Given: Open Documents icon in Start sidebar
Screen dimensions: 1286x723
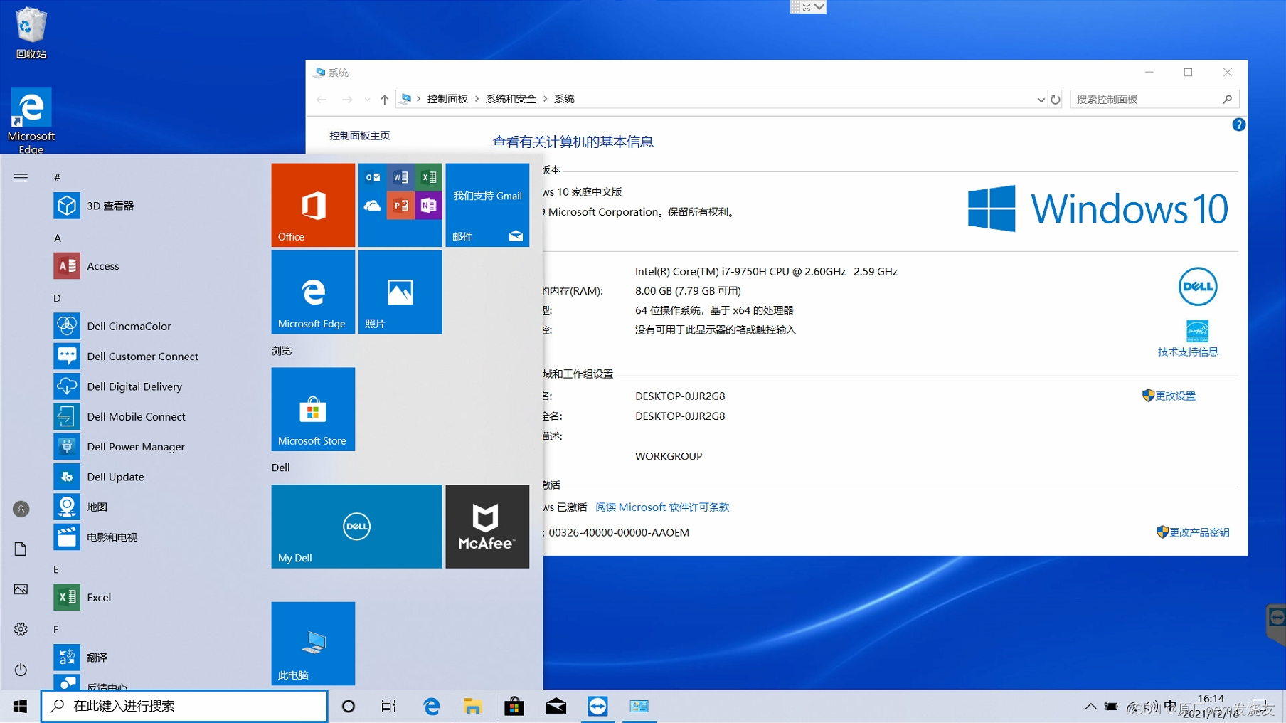Looking at the screenshot, I should (21, 549).
